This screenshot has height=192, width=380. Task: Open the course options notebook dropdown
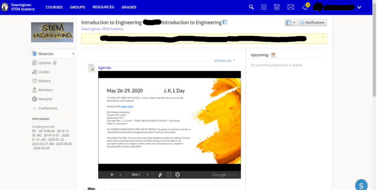pos(290,23)
